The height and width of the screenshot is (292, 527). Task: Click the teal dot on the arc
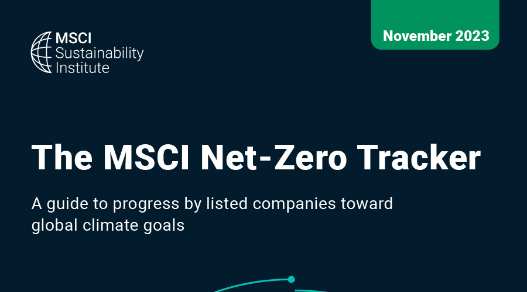click(291, 279)
